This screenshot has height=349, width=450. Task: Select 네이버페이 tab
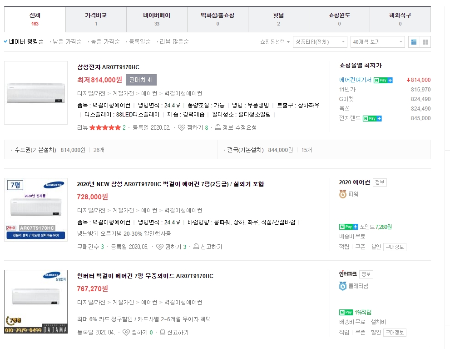[157, 19]
